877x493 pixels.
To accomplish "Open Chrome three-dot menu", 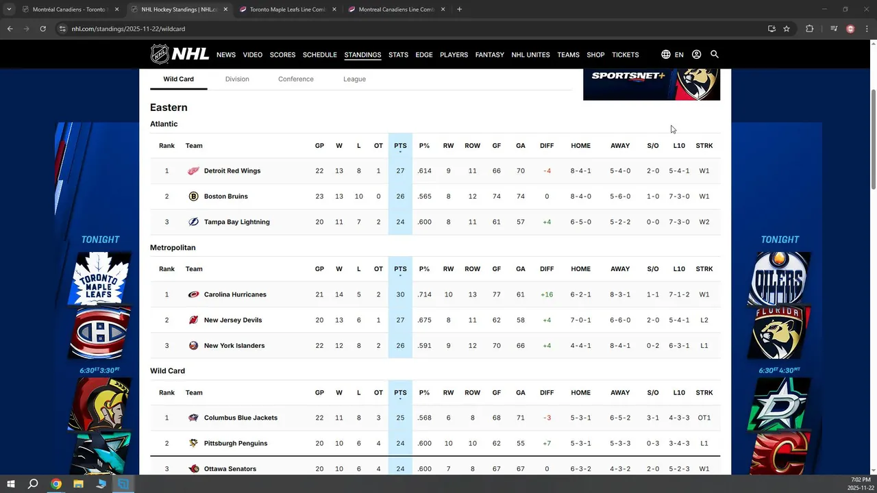I will tap(867, 29).
